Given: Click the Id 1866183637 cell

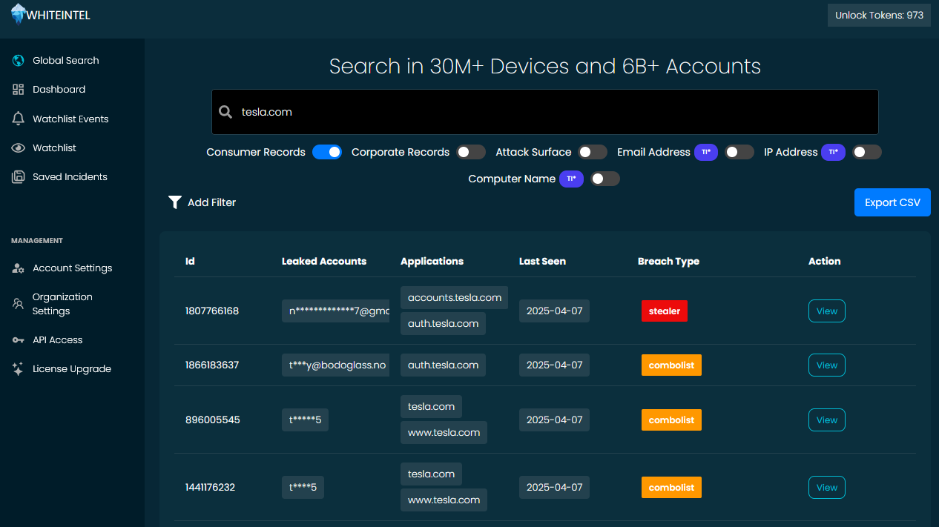Looking at the screenshot, I should coord(212,365).
